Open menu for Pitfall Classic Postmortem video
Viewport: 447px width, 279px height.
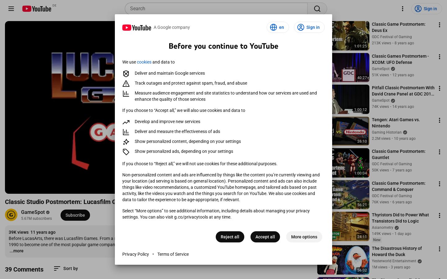440,88
